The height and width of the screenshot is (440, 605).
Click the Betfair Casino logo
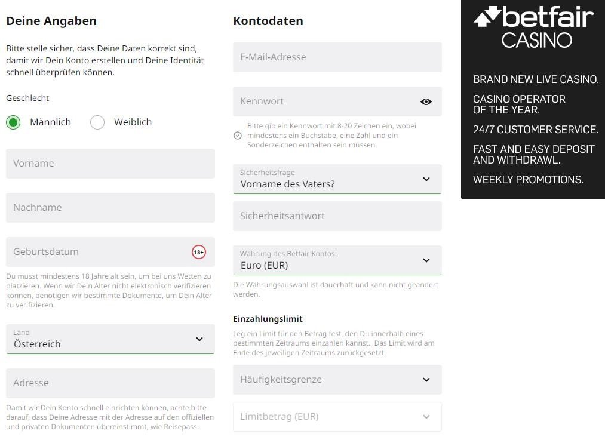point(533,27)
